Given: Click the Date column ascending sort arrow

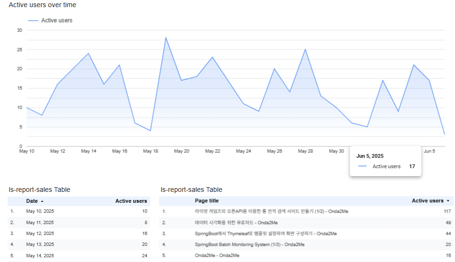Looking at the screenshot, I should click(x=42, y=201).
